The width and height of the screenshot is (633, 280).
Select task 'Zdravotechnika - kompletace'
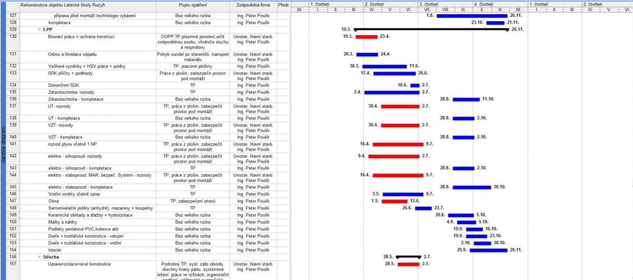click(x=75, y=99)
